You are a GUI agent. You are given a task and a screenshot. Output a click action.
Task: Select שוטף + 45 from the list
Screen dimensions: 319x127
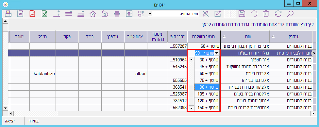207,67
